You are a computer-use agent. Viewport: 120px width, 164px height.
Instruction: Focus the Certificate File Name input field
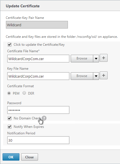[38, 59]
